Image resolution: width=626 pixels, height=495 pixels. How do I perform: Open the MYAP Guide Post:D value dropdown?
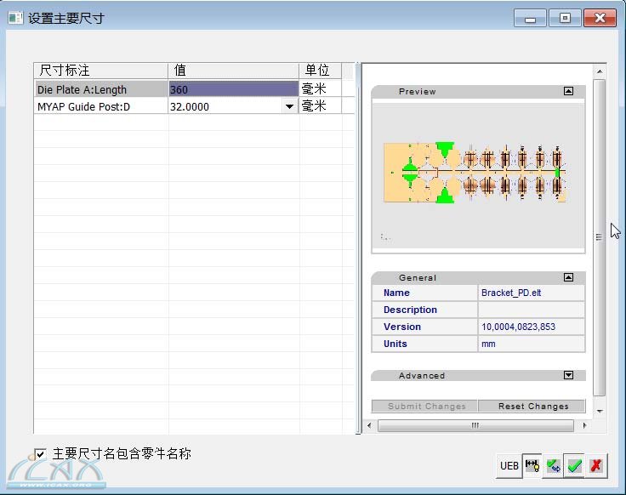click(289, 106)
